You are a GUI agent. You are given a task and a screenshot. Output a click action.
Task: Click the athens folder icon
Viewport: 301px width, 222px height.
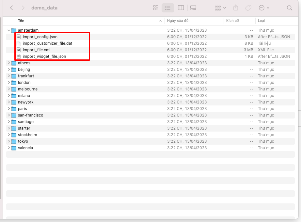14,63
